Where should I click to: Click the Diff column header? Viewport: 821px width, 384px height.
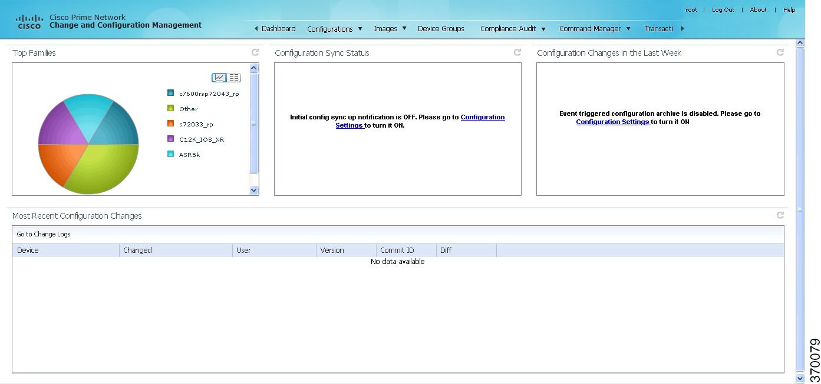point(466,251)
